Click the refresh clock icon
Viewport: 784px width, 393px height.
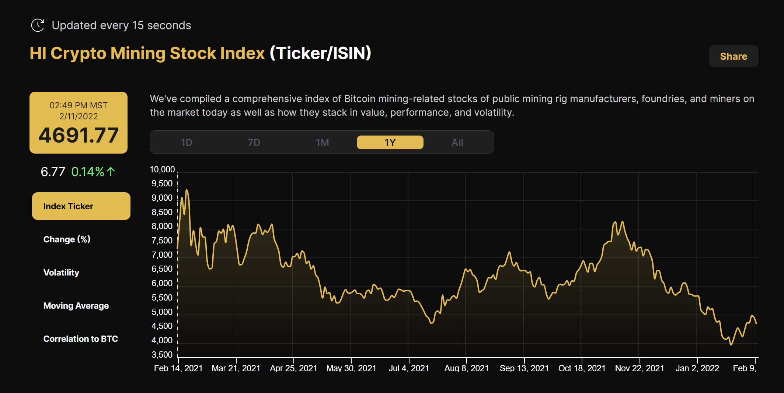tap(38, 25)
